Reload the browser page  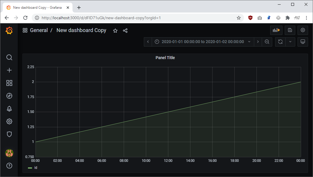[25, 18]
